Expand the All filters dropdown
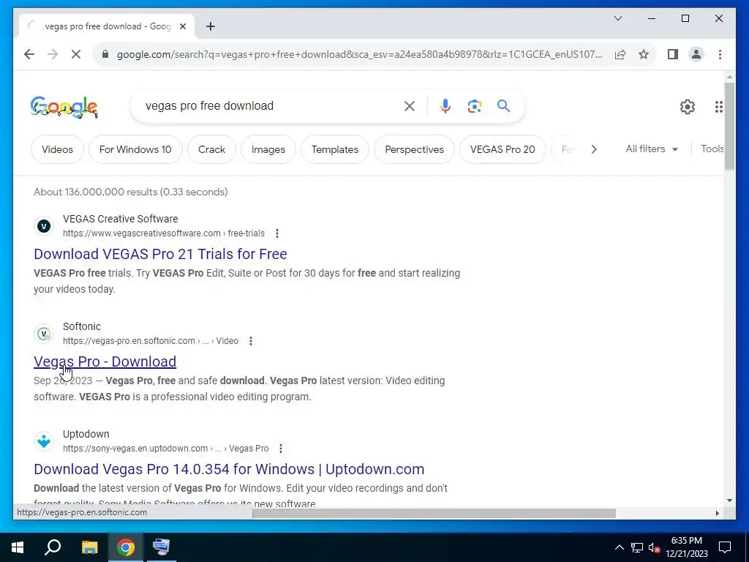The image size is (749, 562). (652, 149)
